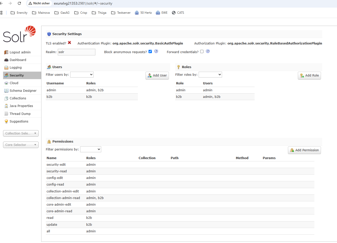Click into the Realm input field
Screen dimensions: 337x243
point(76,52)
